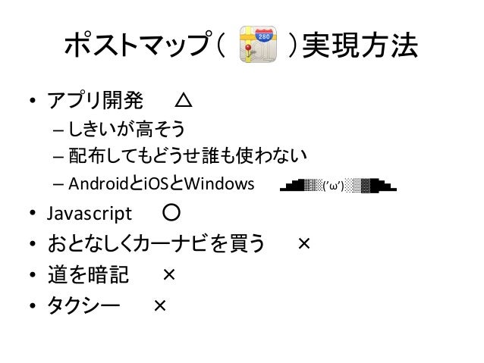Click the circle symbol next to Javascript
484x363 pixels.
[x=171, y=212]
